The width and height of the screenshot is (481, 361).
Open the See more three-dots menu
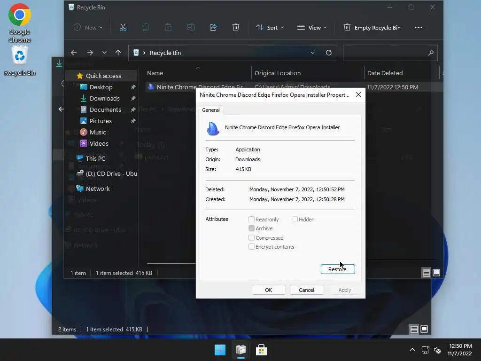pyautogui.click(x=419, y=28)
